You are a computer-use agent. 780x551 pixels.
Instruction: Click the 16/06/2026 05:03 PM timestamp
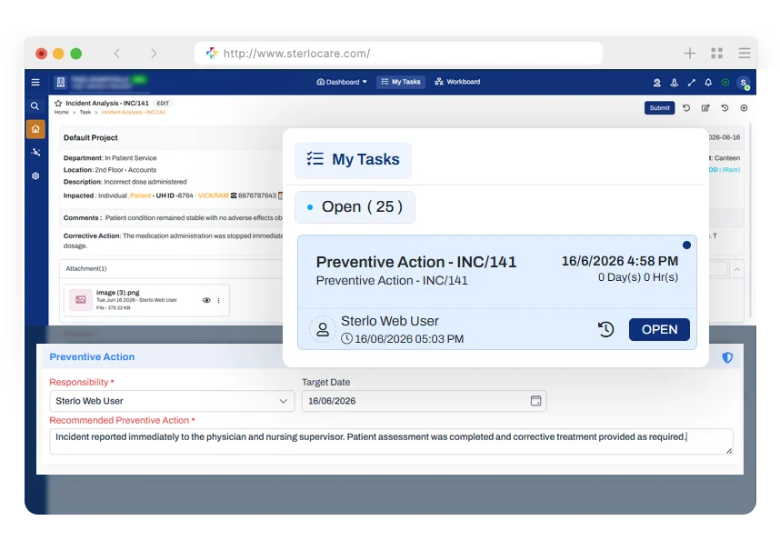click(409, 339)
